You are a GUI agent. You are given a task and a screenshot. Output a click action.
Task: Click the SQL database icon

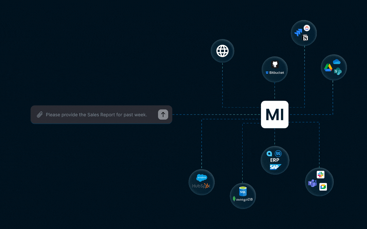tap(243, 191)
